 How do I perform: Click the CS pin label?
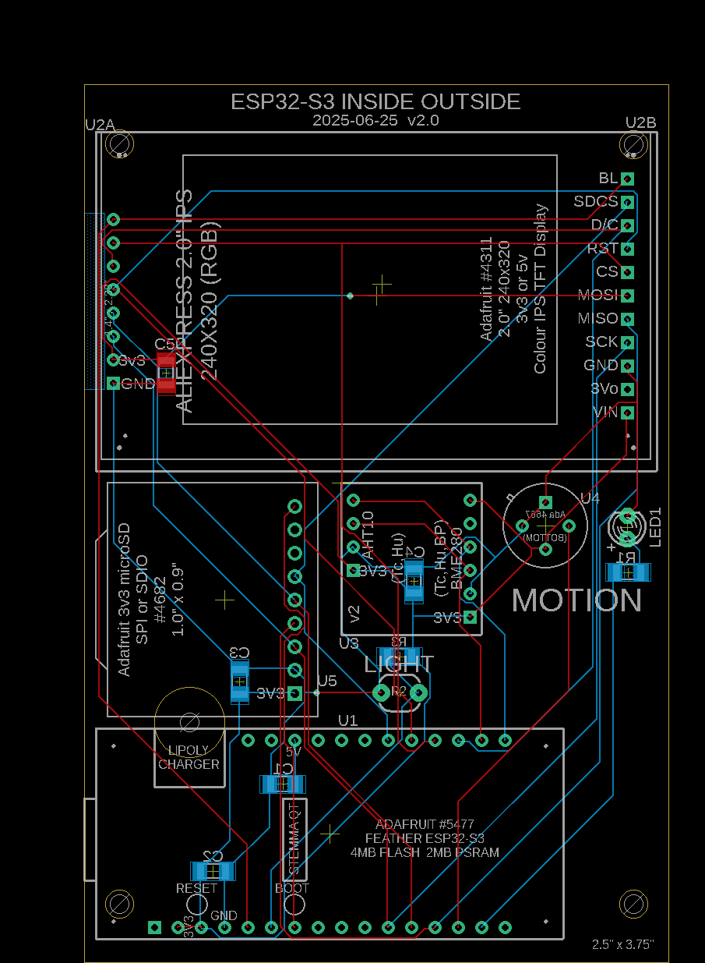[x=607, y=271]
